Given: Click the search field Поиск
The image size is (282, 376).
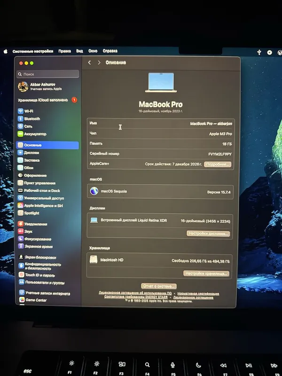Looking at the screenshot, I should point(48,74).
